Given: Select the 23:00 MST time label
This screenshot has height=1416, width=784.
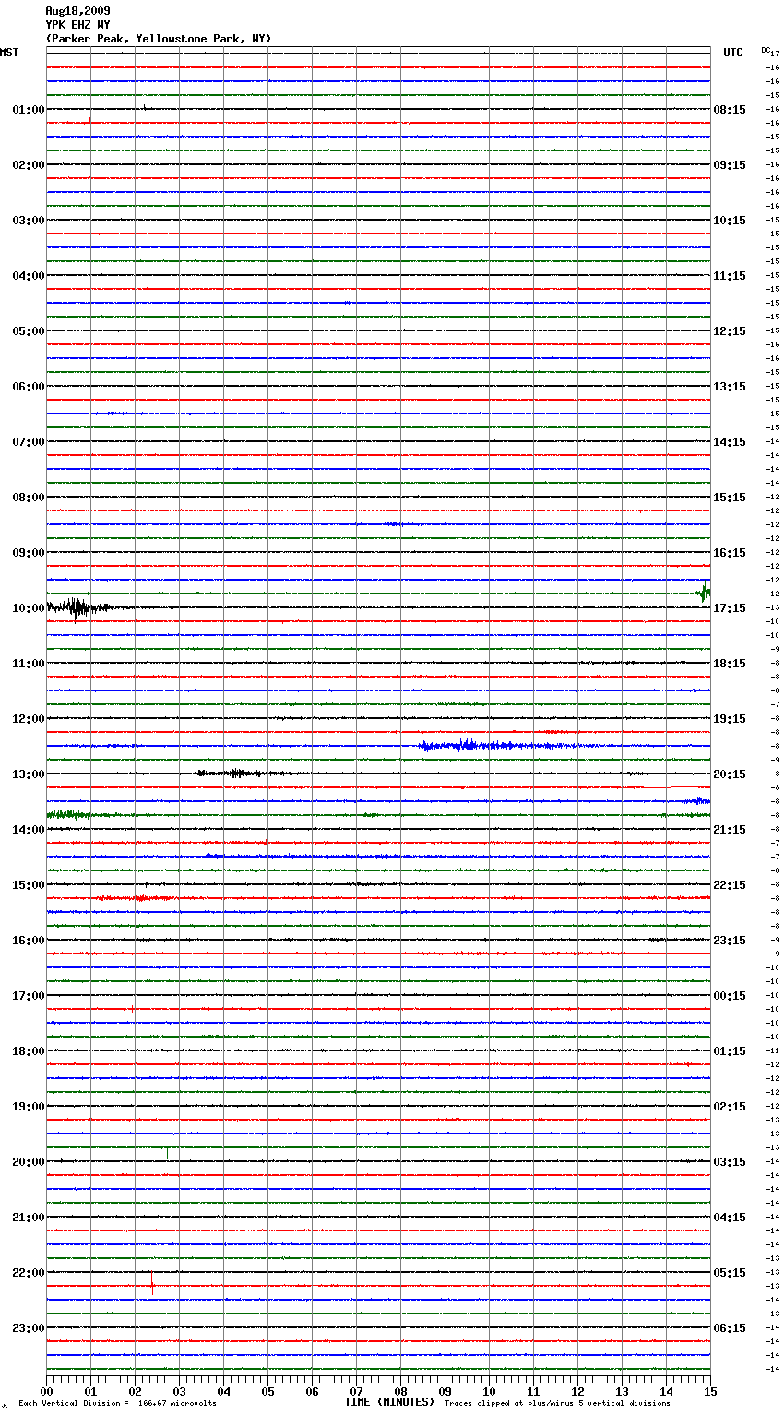Looking at the screenshot, I should click(29, 1328).
